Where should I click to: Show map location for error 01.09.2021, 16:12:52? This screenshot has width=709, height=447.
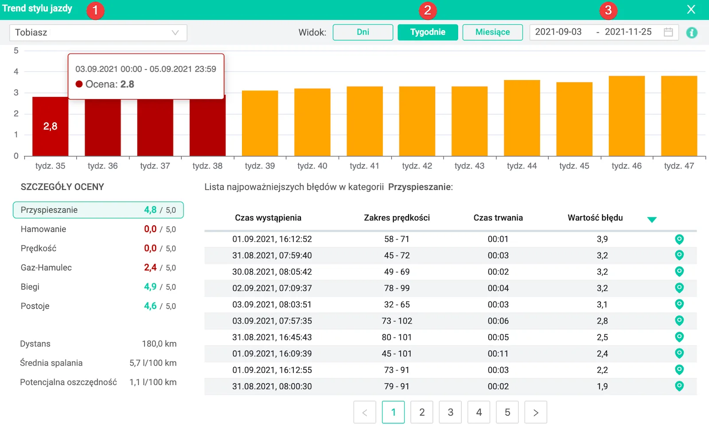tap(679, 239)
